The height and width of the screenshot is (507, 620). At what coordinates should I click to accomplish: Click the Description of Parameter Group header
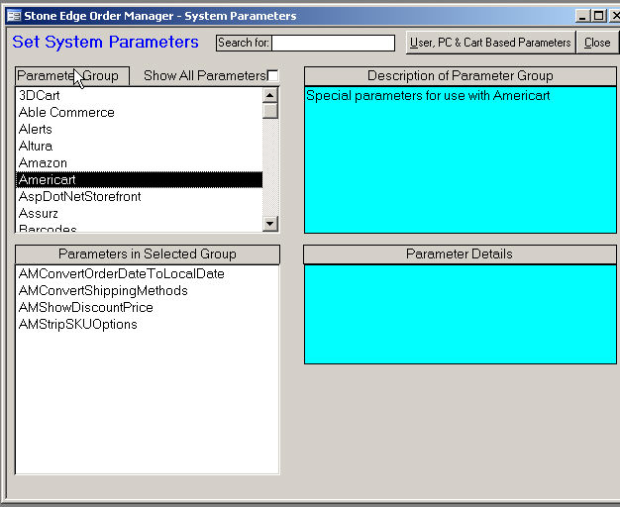pos(460,76)
